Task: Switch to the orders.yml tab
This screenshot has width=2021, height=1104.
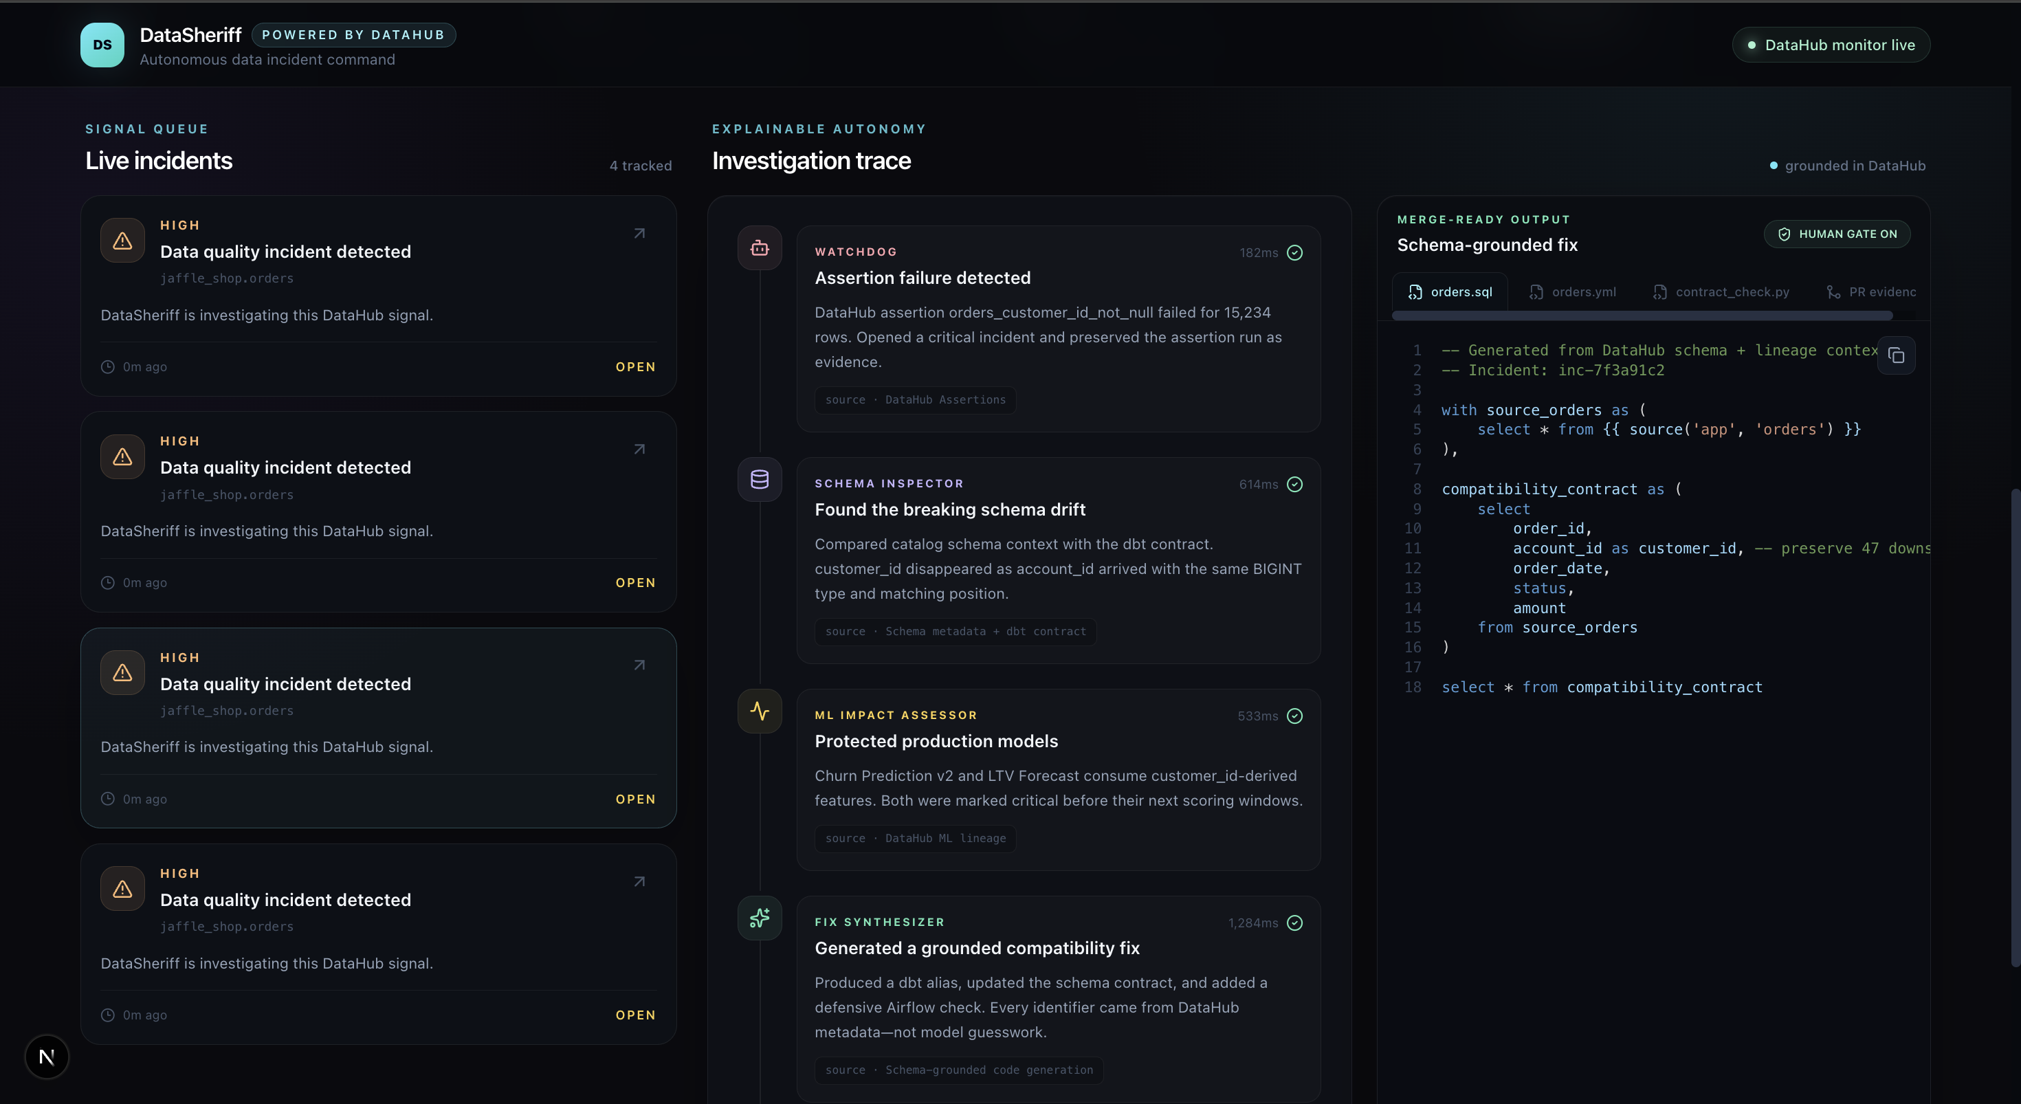Action: point(1572,292)
